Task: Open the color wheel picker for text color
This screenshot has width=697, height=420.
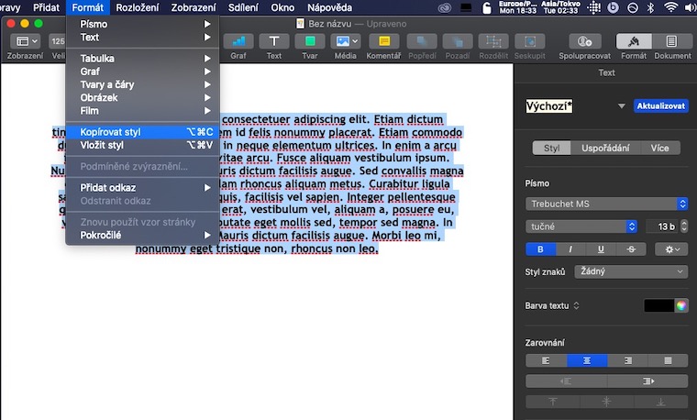Action: click(681, 305)
